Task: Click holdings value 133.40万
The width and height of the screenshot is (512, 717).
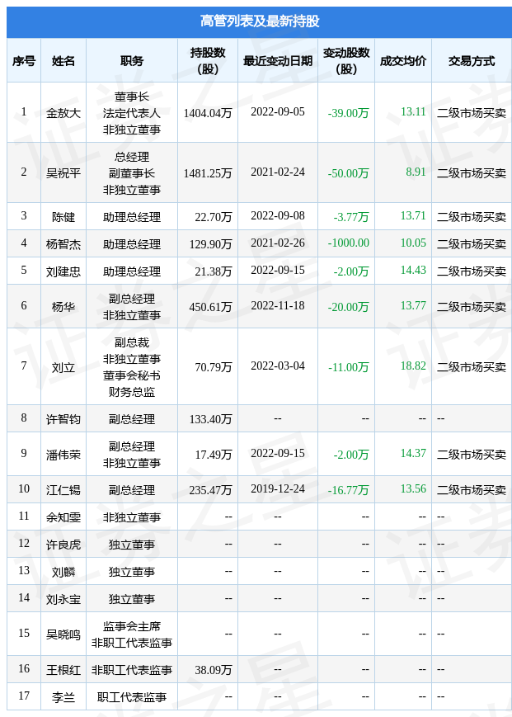Action: pyautogui.click(x=210, y=419)
